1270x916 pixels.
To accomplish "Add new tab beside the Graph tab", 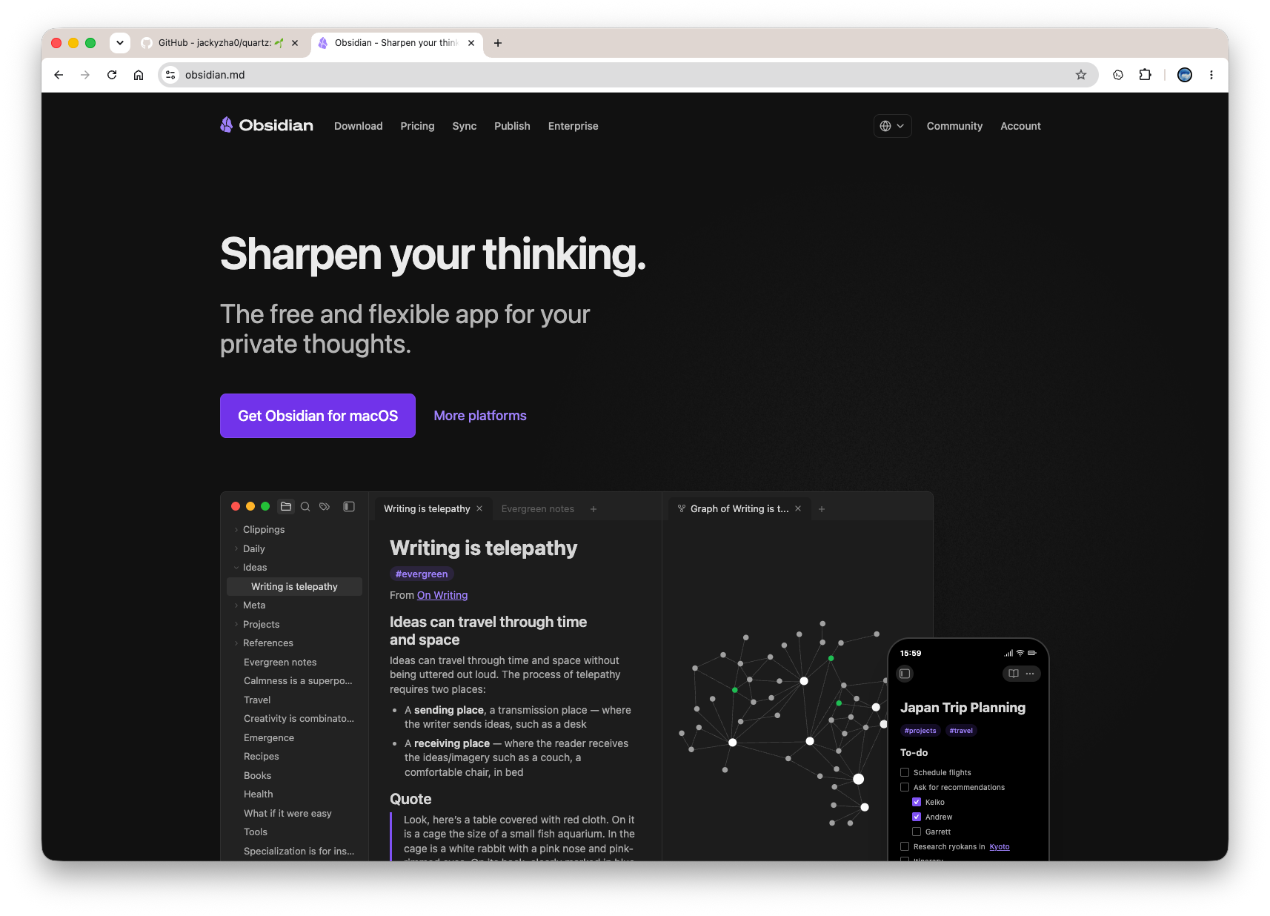I will point(822,509).
